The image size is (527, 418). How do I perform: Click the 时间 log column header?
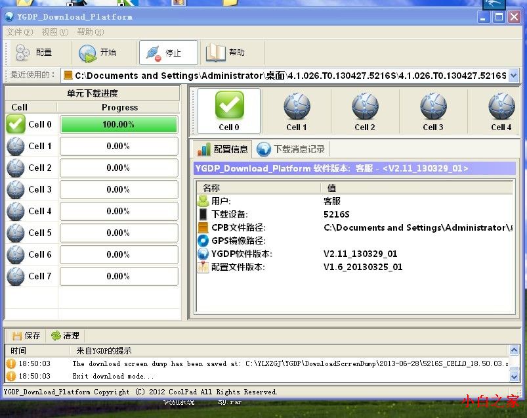(x=37, y=351)
